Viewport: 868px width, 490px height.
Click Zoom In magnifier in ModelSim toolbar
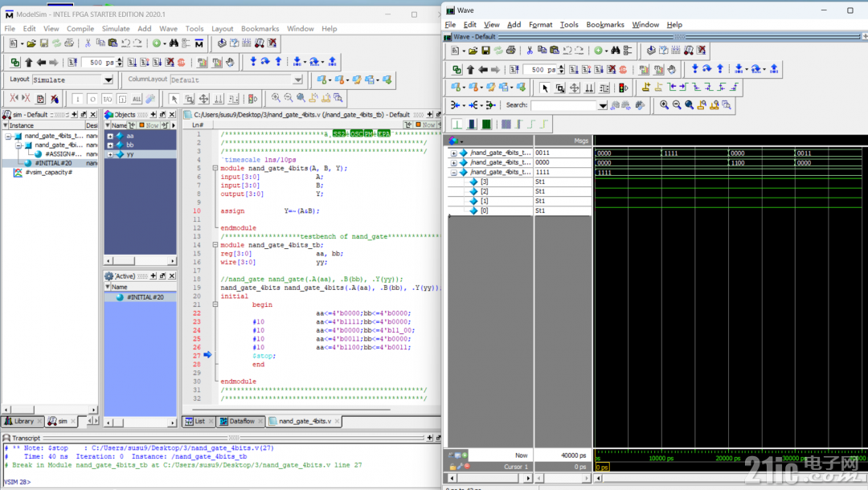tap(276, 99)
